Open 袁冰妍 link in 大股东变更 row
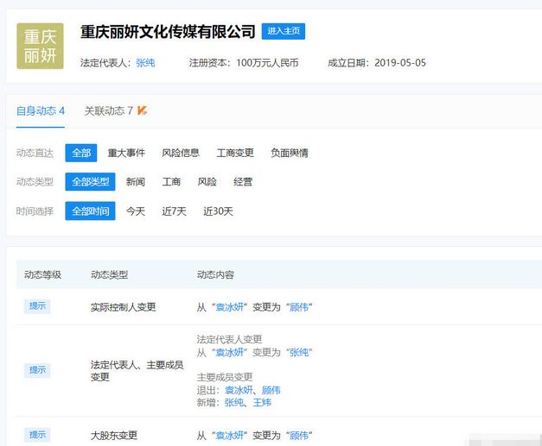Image resolution: width=542 pixels, height=446 pixels. pos(230,436)
